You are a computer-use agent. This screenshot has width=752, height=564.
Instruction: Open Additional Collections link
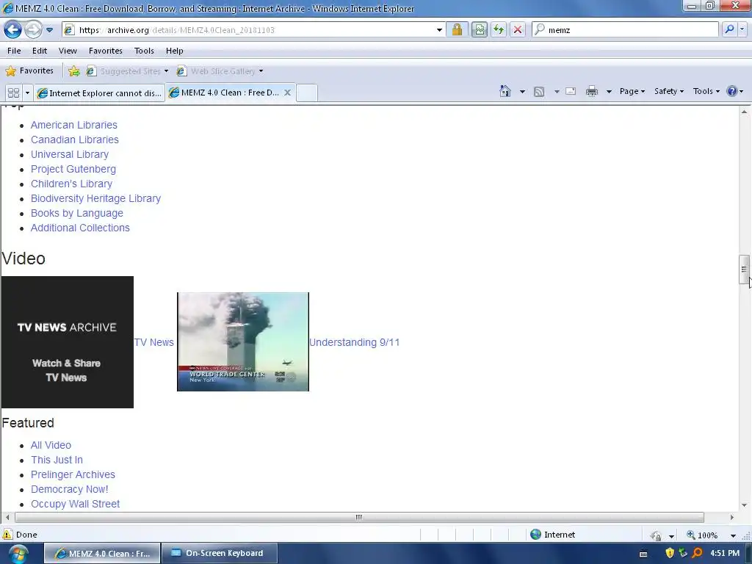coord(80,228)
